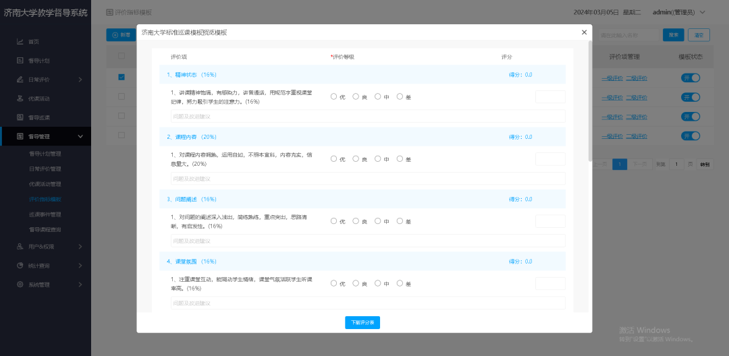Open 巡课事件管理 submenu item
This screenshot has width=729, height=356.
click(45, 214)
